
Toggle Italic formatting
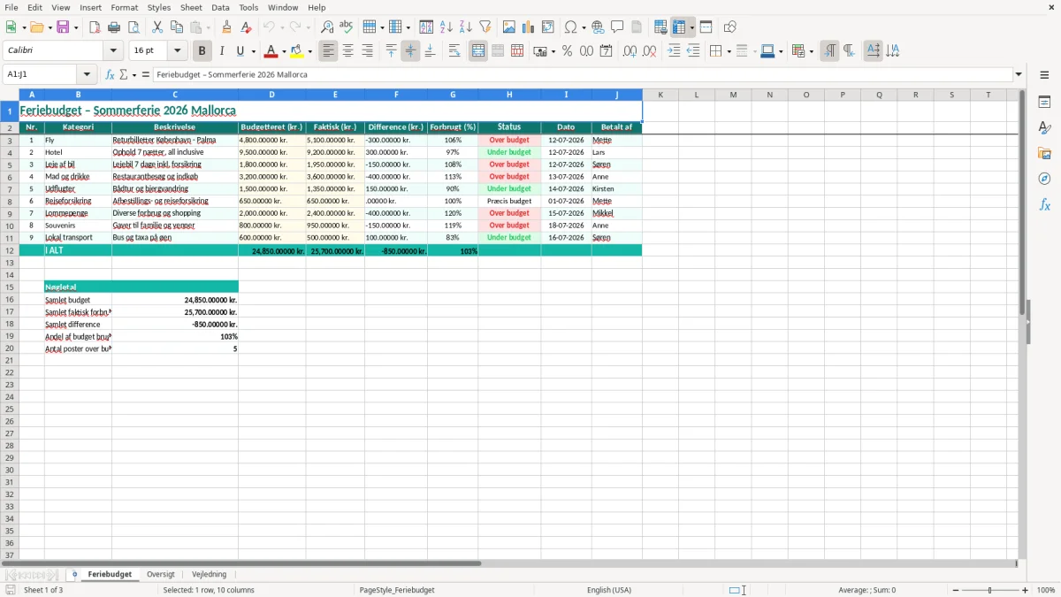click(222, 51)
